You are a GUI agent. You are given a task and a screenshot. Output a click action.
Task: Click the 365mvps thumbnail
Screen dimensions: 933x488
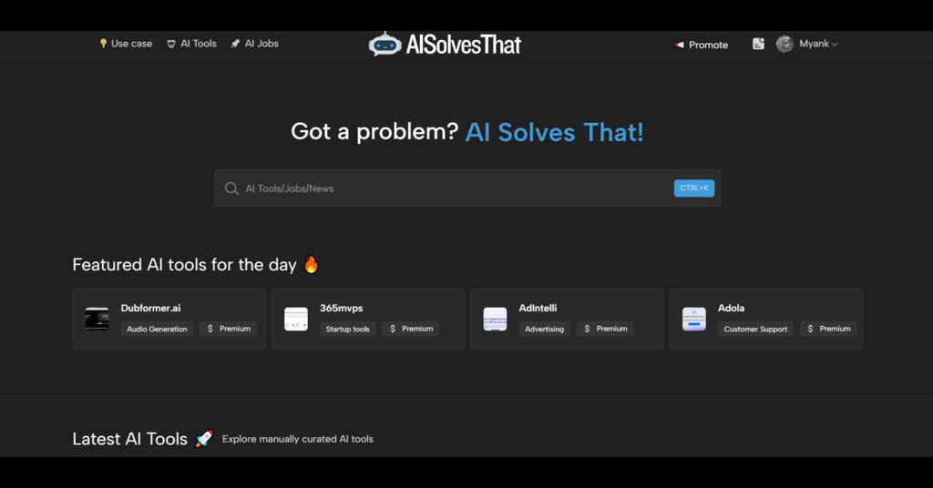[x=296, y=319]
